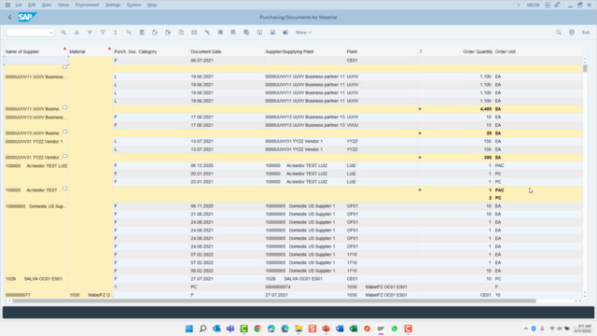
Task: Open PowerPoint from the taskbar
Action: 326,329
